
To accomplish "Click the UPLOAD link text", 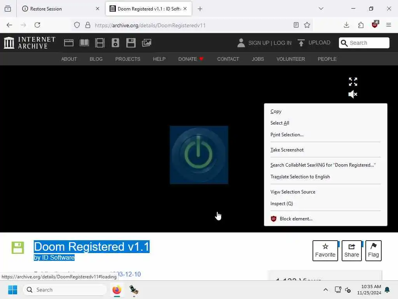I will click(319, 43).
